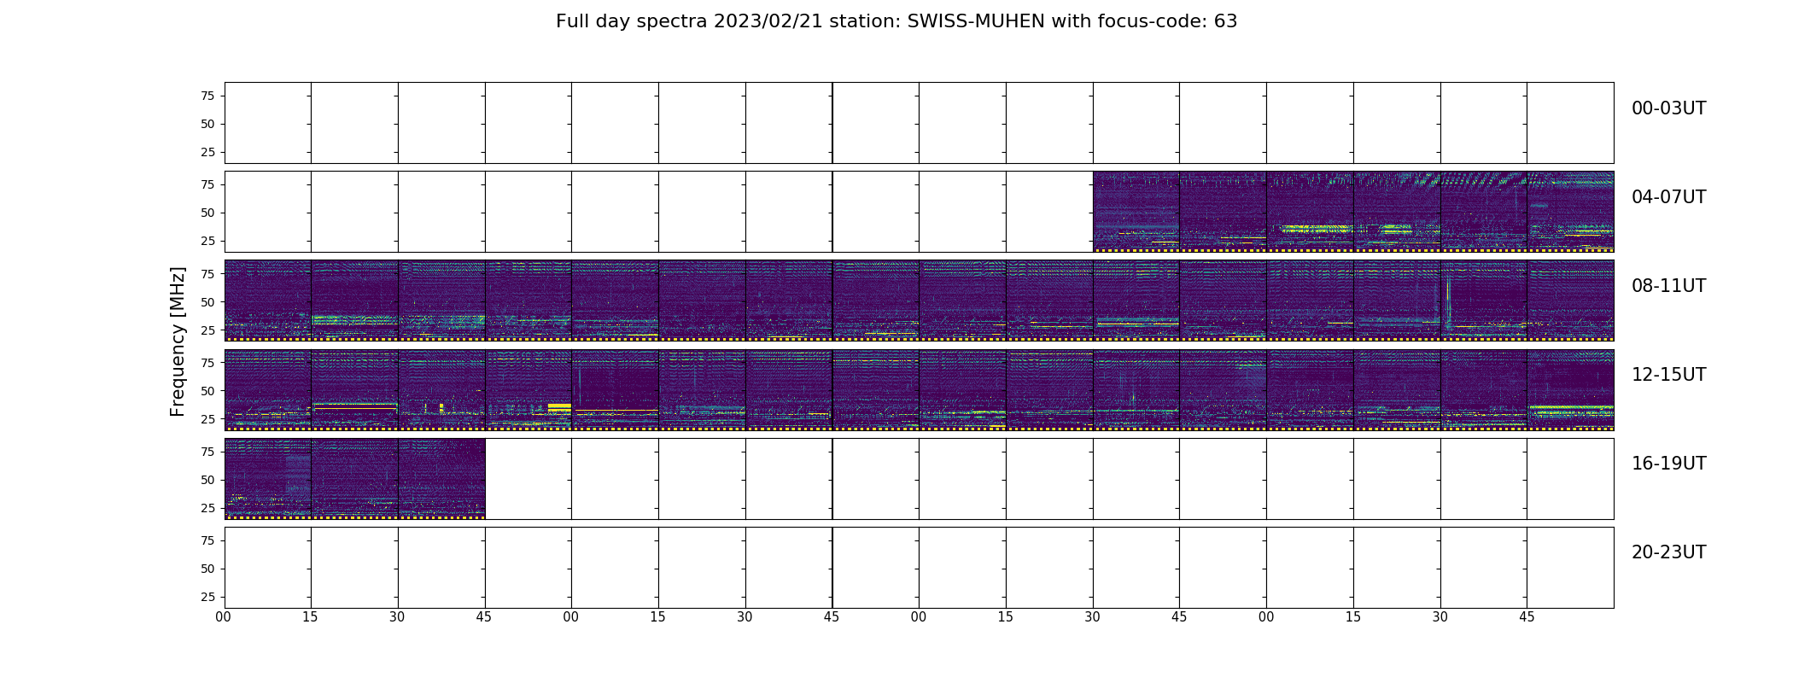
Task: Click the 75 tick label of the 04-07UT row
Action: pos(207,184)
